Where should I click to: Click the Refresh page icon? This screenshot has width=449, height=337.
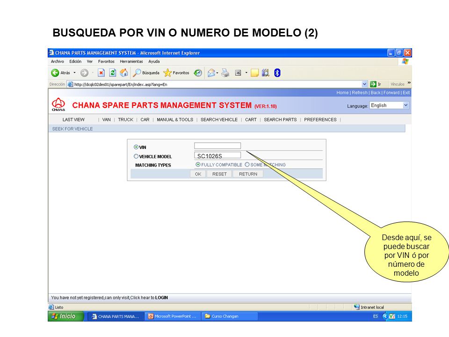(x=113, y=73)
